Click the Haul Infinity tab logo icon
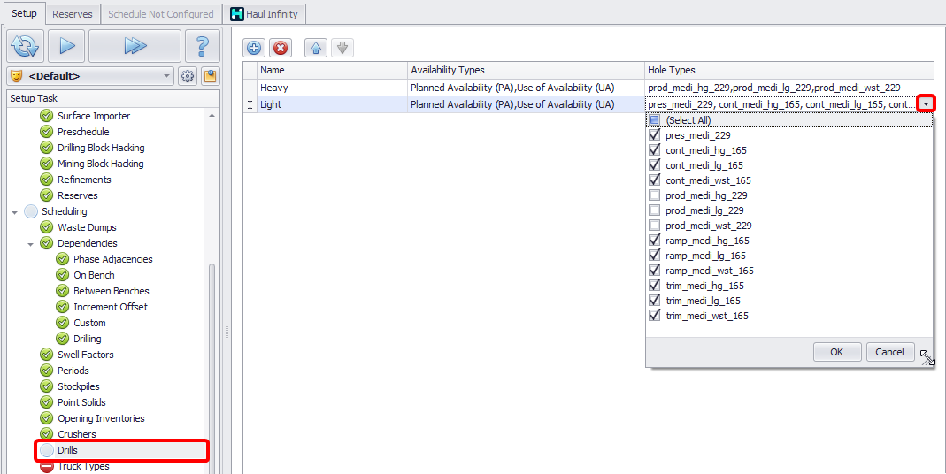The height and width of the screenshot is (474, 946). point(237,14)
